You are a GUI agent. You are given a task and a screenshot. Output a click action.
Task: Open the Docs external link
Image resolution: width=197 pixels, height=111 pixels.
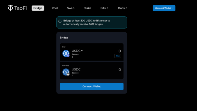click(x=123, y=8)
